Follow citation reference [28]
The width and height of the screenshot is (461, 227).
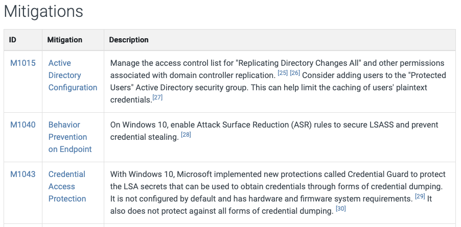coord(186,135)
